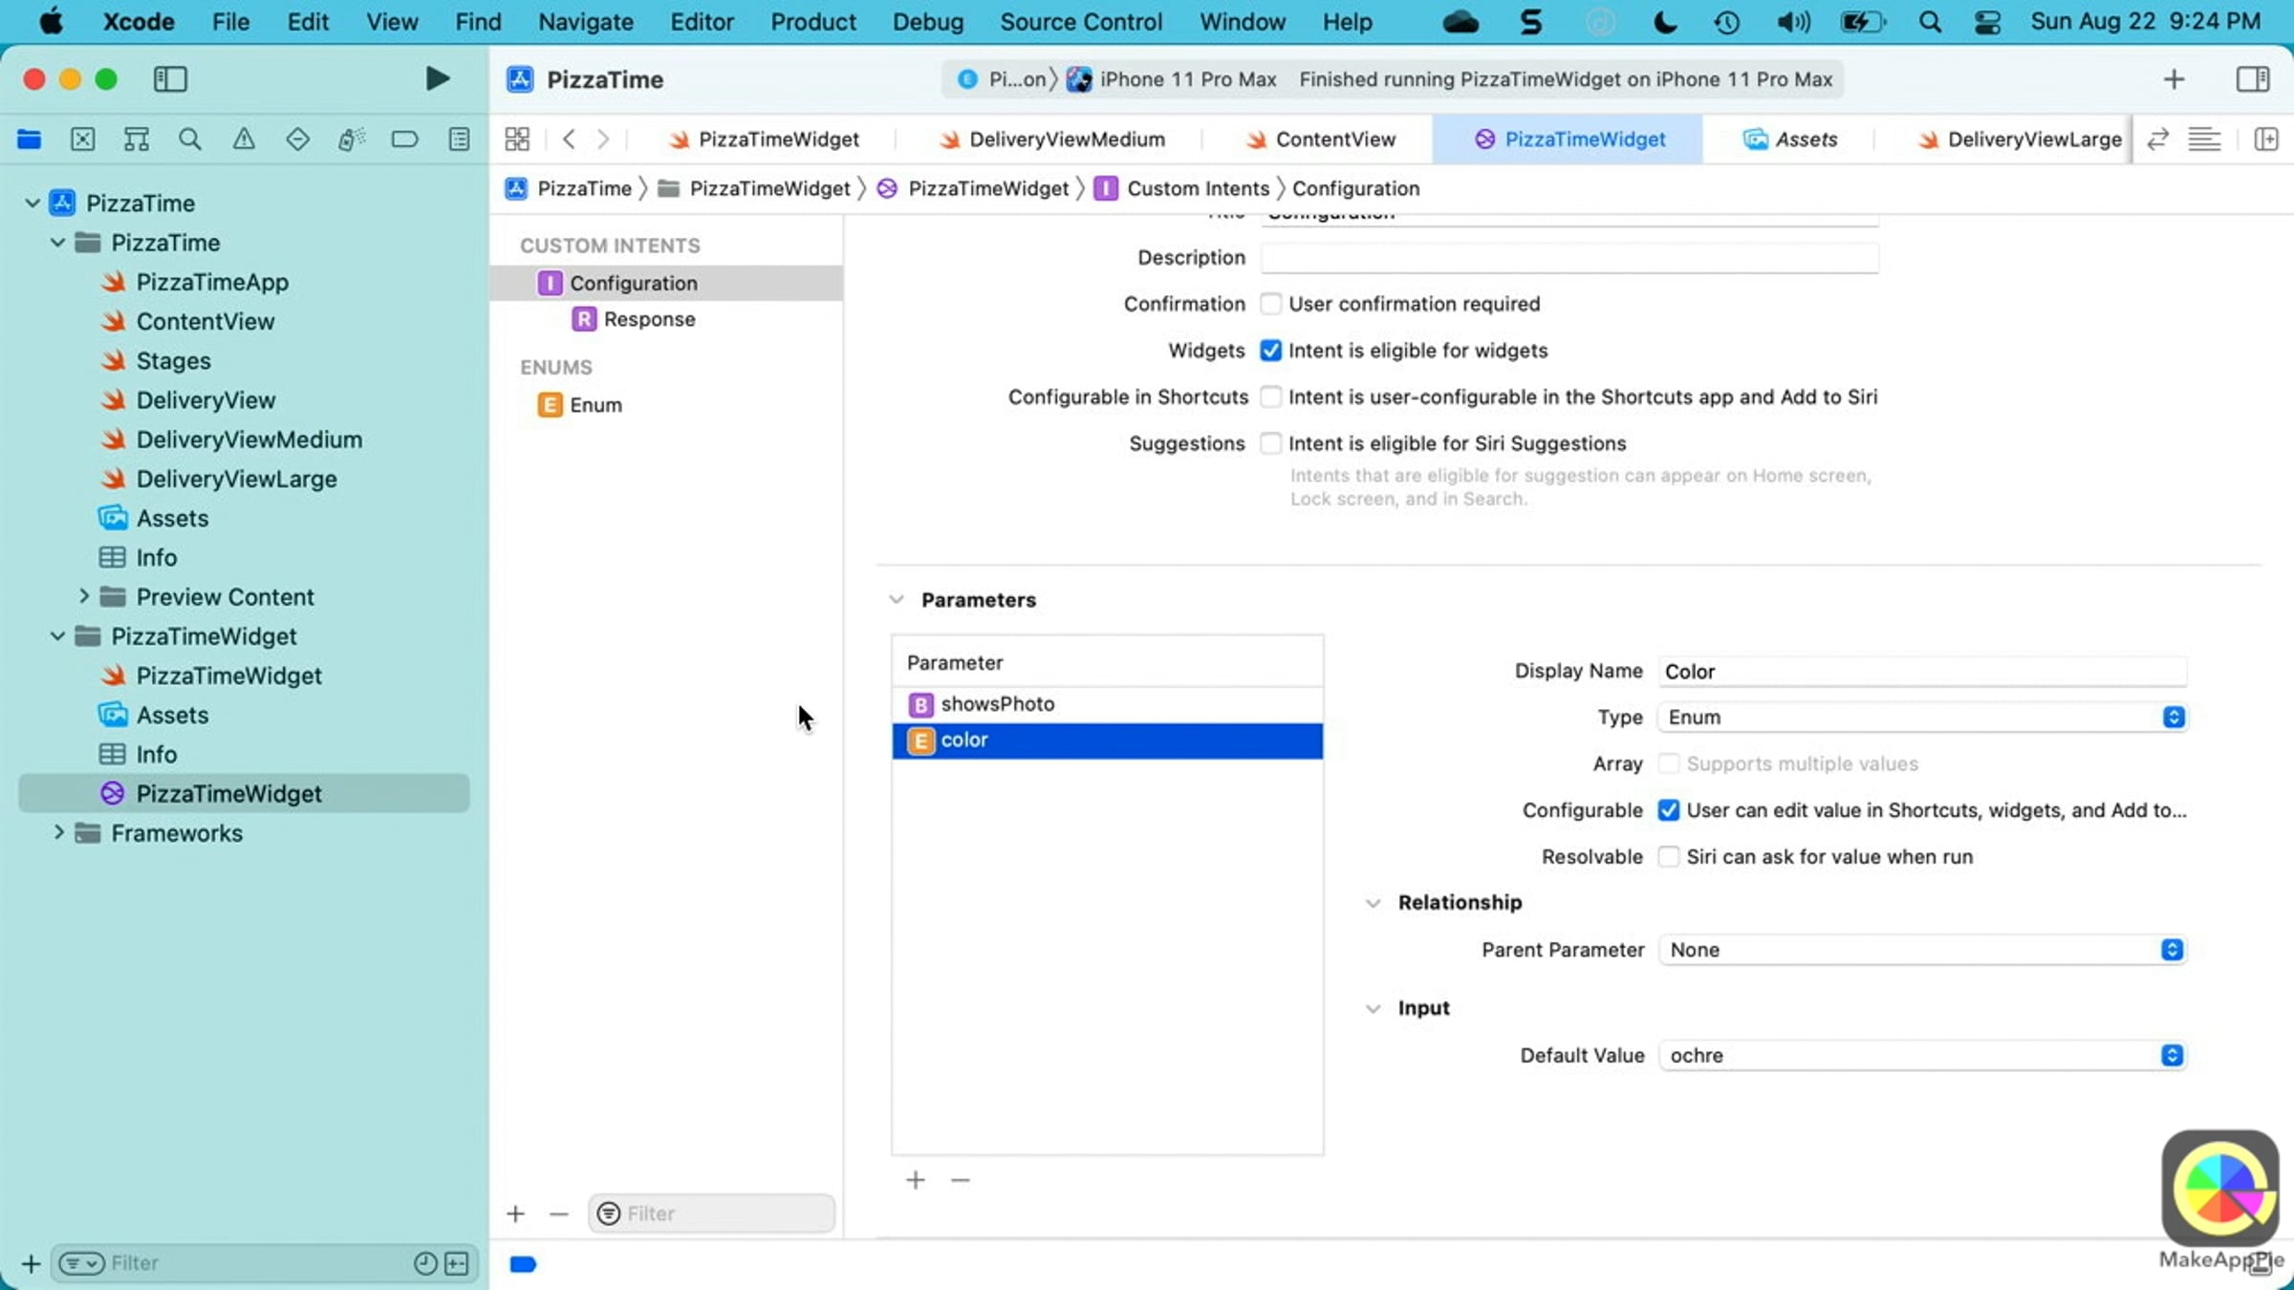Screen dimensions: 2294x1290
Task: Open the Source Control menu
Action: click(x=1081, y=21)
